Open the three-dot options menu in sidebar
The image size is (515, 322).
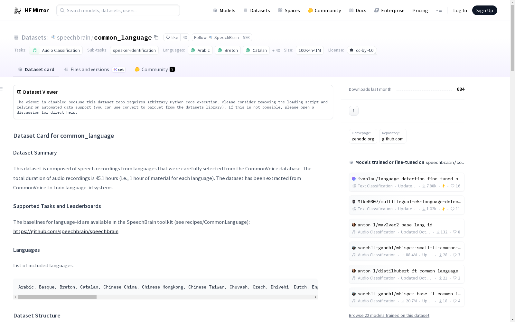[x=354, y=111]
